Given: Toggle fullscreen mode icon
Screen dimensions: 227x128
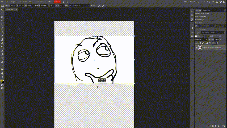Looking at the screenshot, I should 67,2.
